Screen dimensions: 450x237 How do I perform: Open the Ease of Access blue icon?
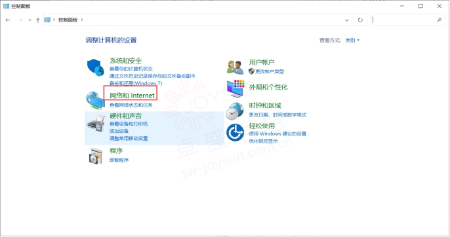(235, 132)
